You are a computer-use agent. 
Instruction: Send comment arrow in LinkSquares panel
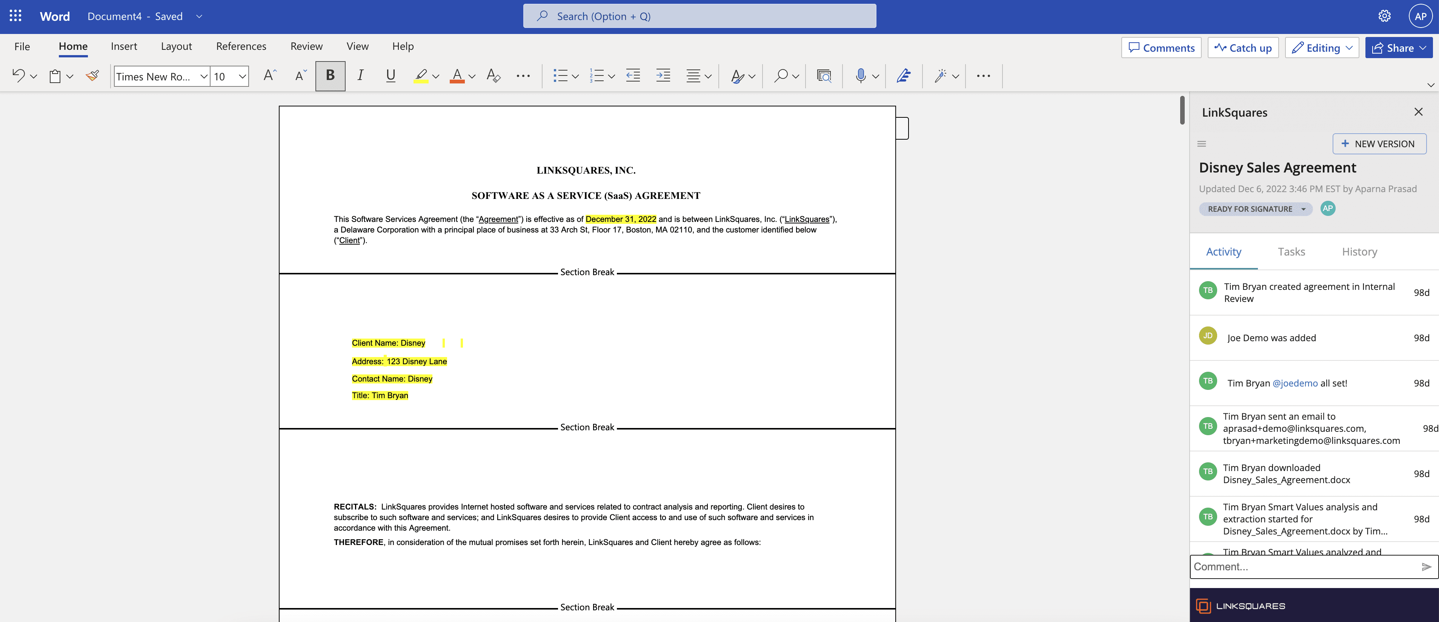(1426, 567)
